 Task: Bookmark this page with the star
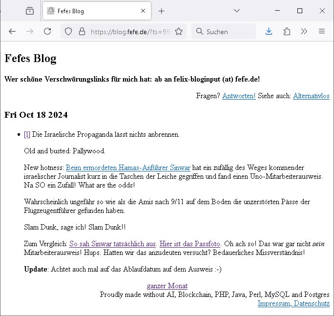(x=179, y=31)
